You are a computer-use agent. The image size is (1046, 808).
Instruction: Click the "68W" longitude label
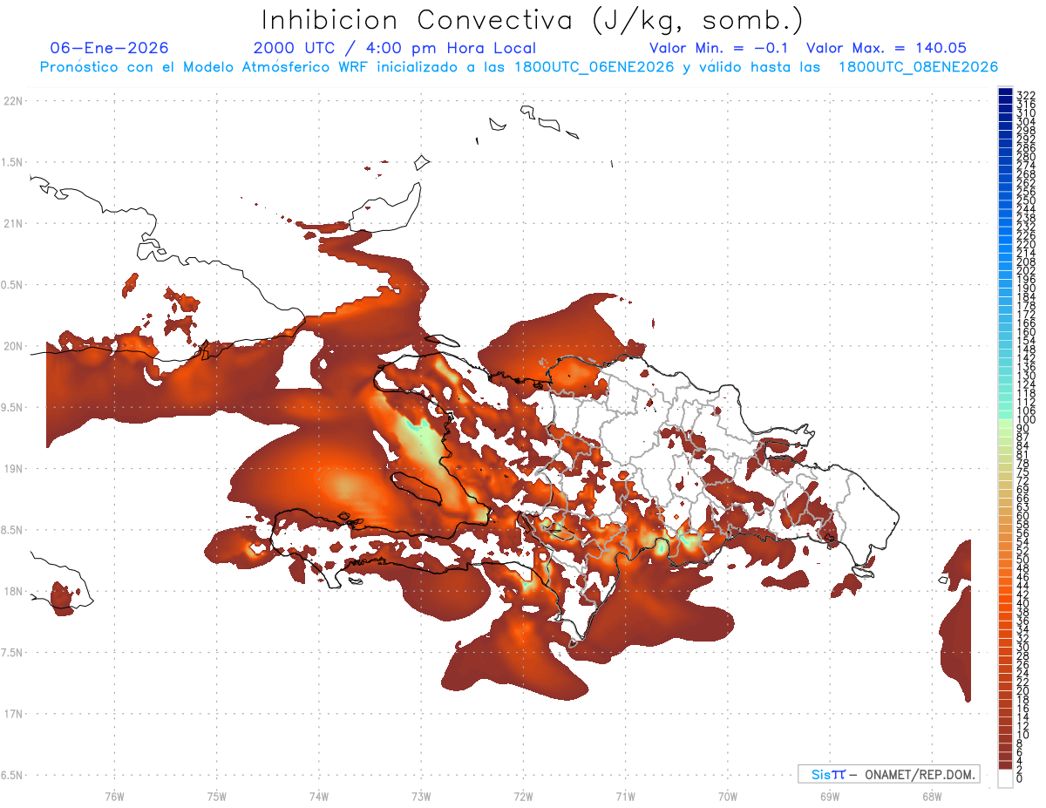932,796
